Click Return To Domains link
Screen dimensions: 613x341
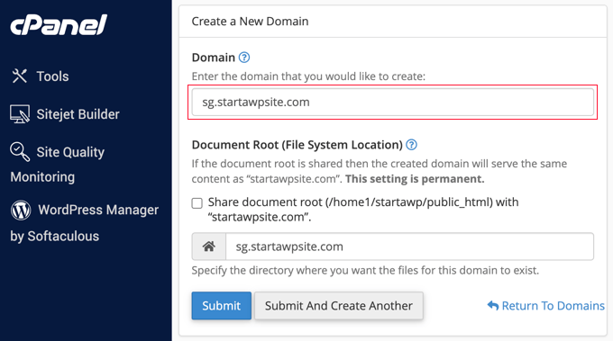pyautogui.click(x=545, y=306)
